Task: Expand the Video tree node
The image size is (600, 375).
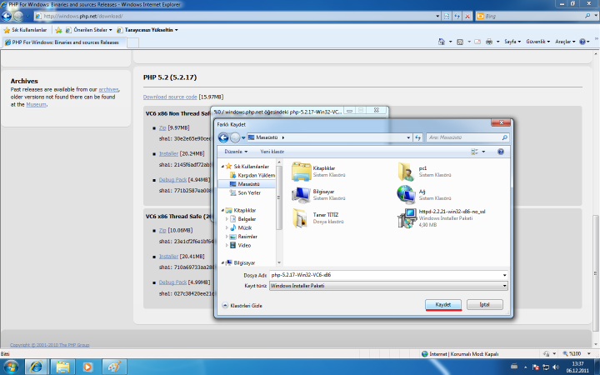Action: 227,245
